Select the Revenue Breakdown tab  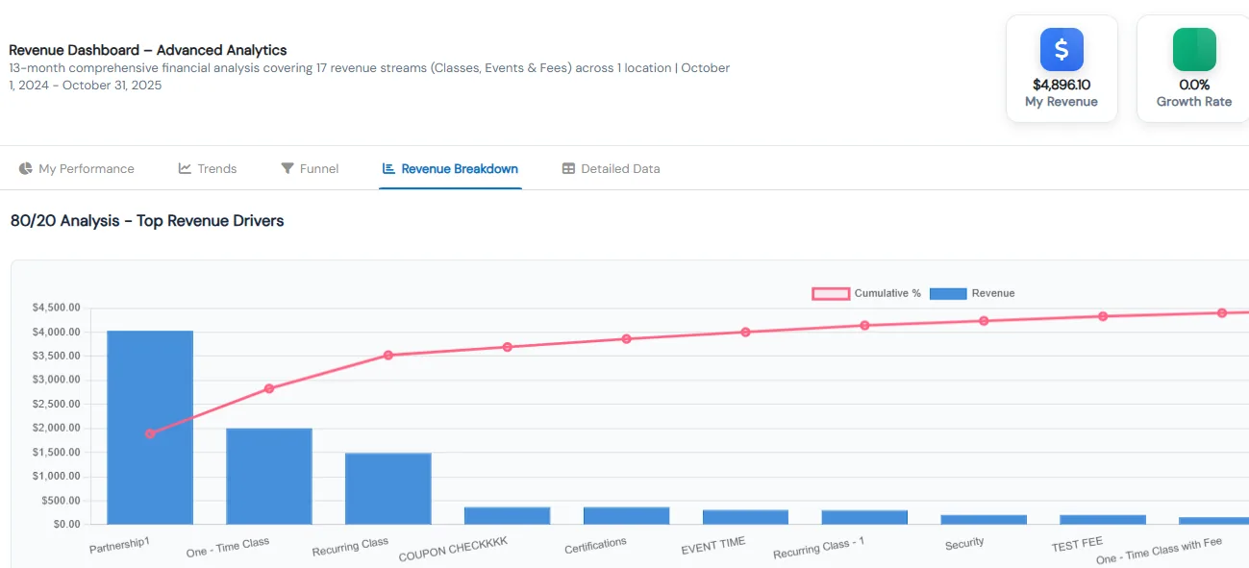point(450,168)
